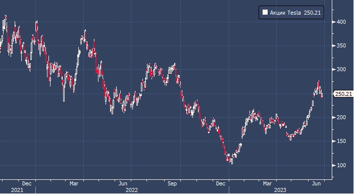Click the year 2022 label on time axis
Viewport: 354px width, 194px height.
(x=132, y=190)
